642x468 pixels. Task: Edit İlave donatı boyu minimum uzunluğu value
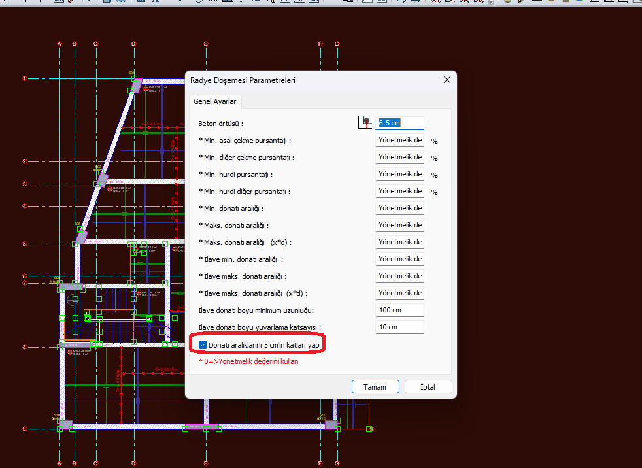tap(399, 310)
